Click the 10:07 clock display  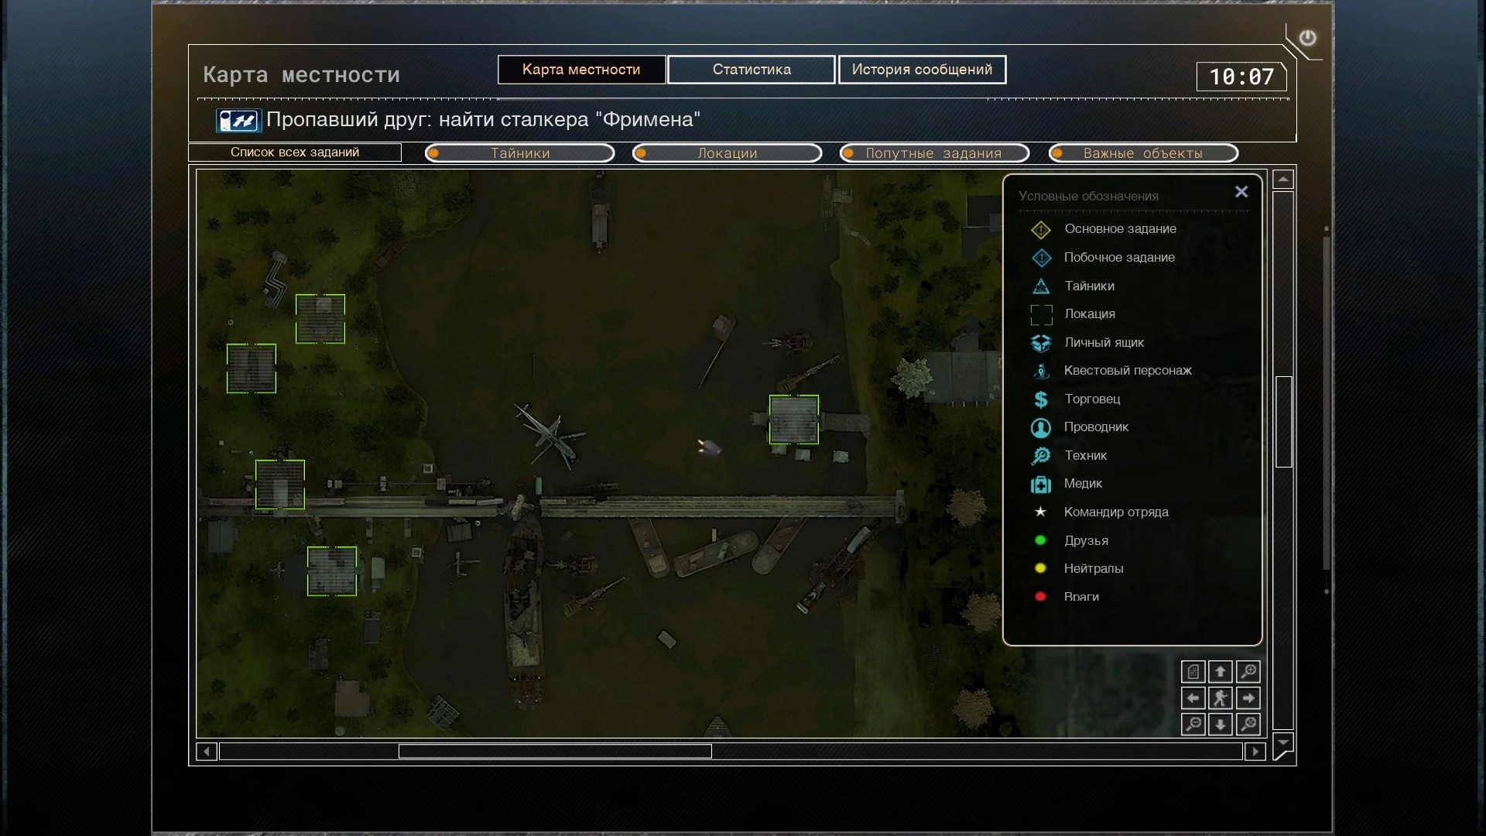(x=1241, y=77)
